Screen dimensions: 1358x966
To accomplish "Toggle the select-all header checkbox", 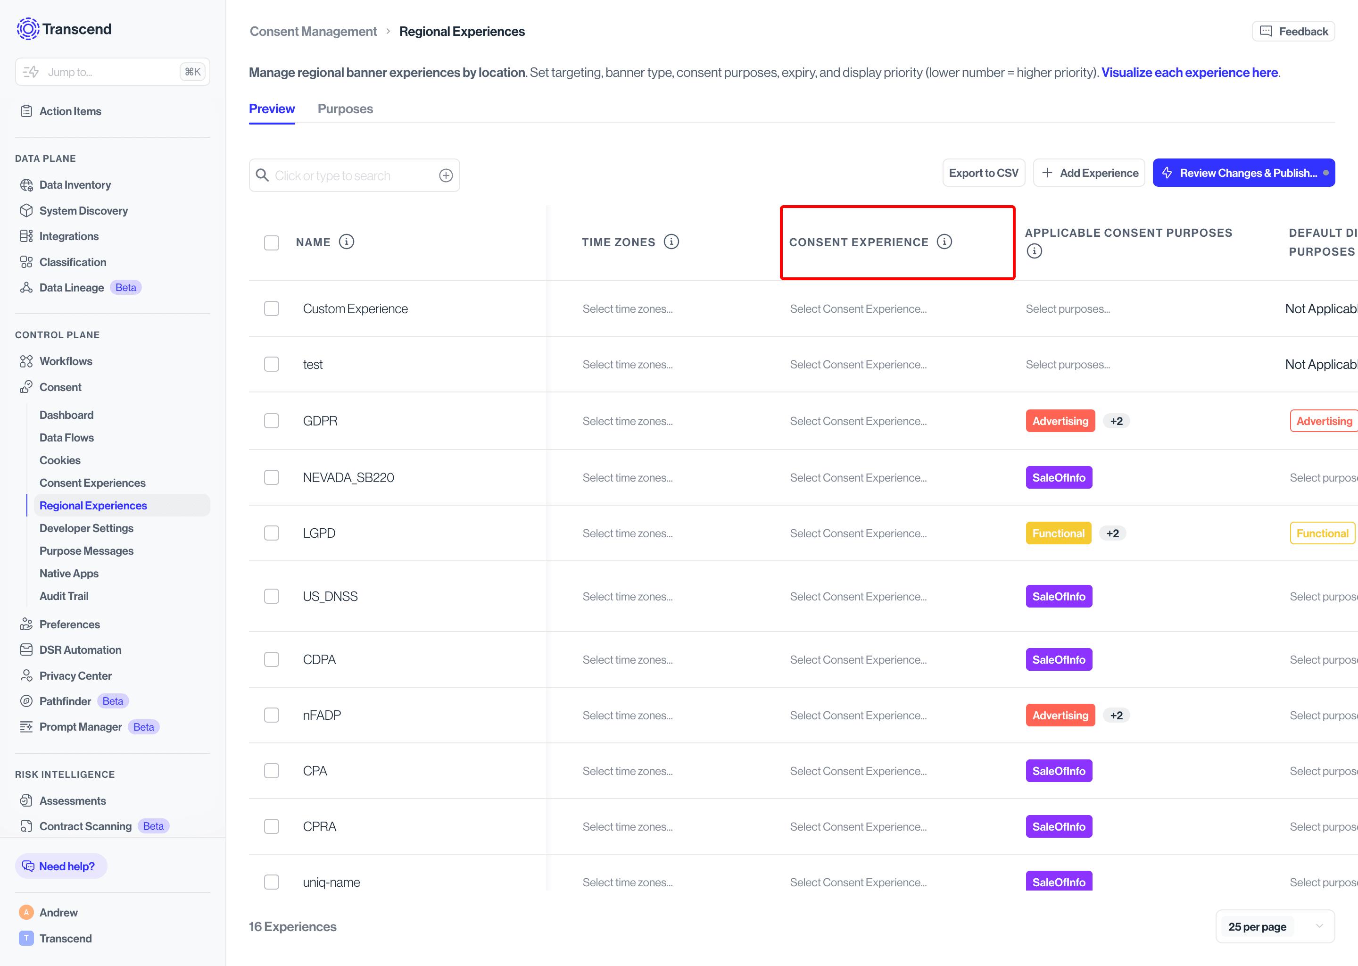I will coord(272,243).
